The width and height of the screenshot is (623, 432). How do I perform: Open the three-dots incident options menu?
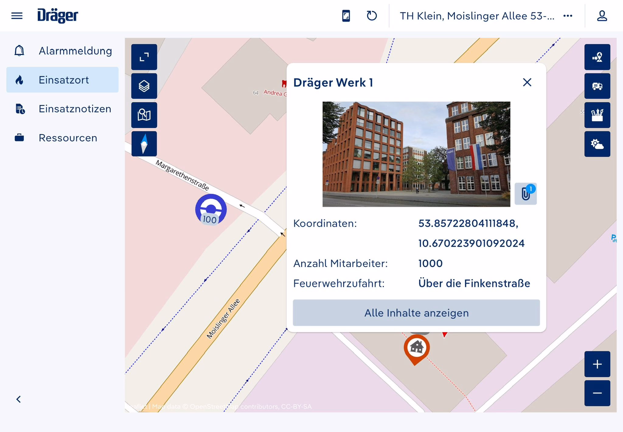click(568, 16)
